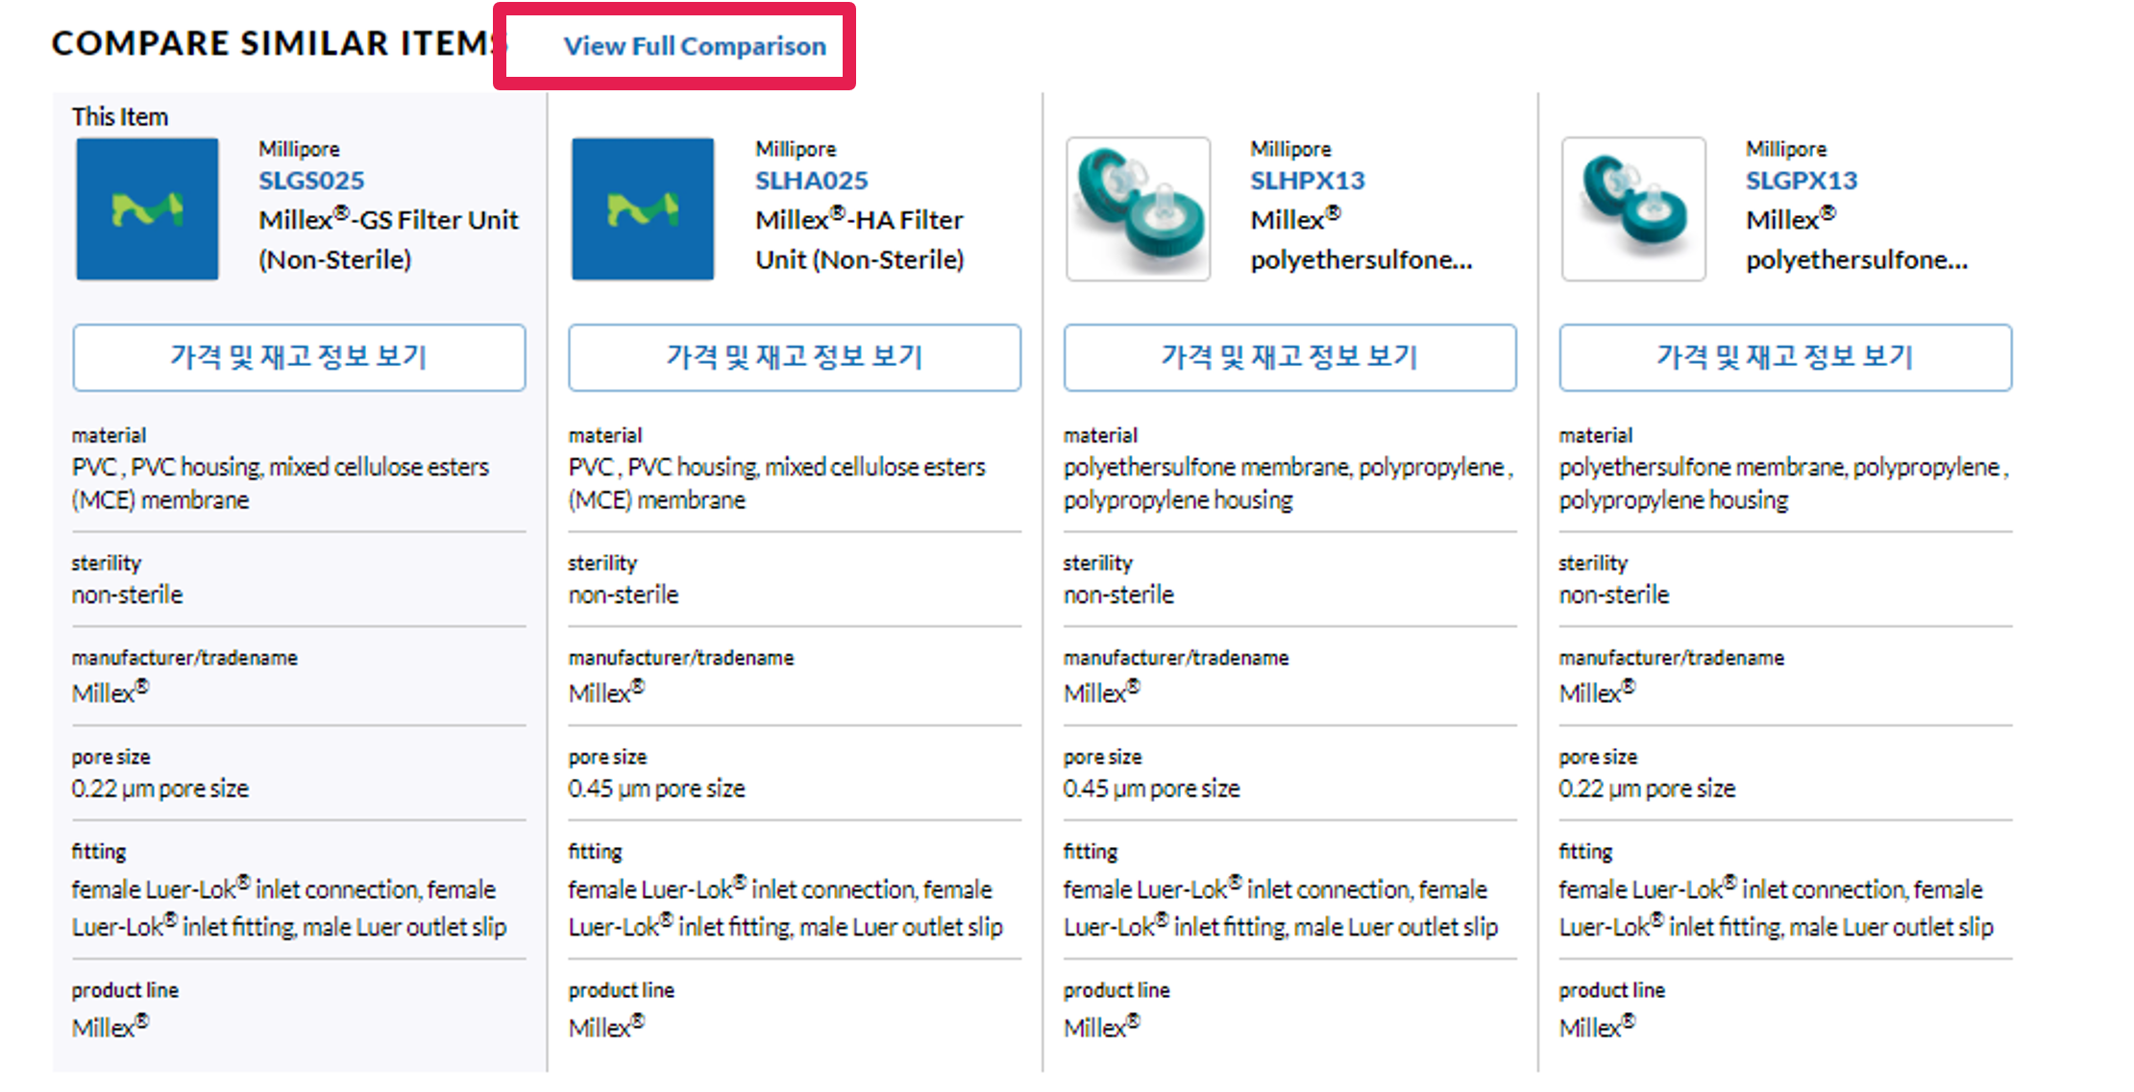Click 가격 및 재고 정보 보기 under This Item
Viewport: 2134px width, 1092px height.
[x=298, y=357]
